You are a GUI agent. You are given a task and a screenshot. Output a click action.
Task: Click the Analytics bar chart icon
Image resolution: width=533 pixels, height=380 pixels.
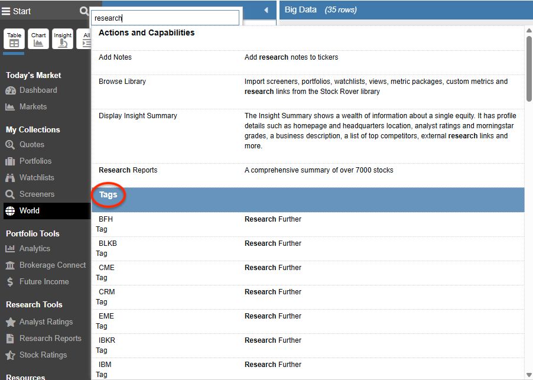10,249
